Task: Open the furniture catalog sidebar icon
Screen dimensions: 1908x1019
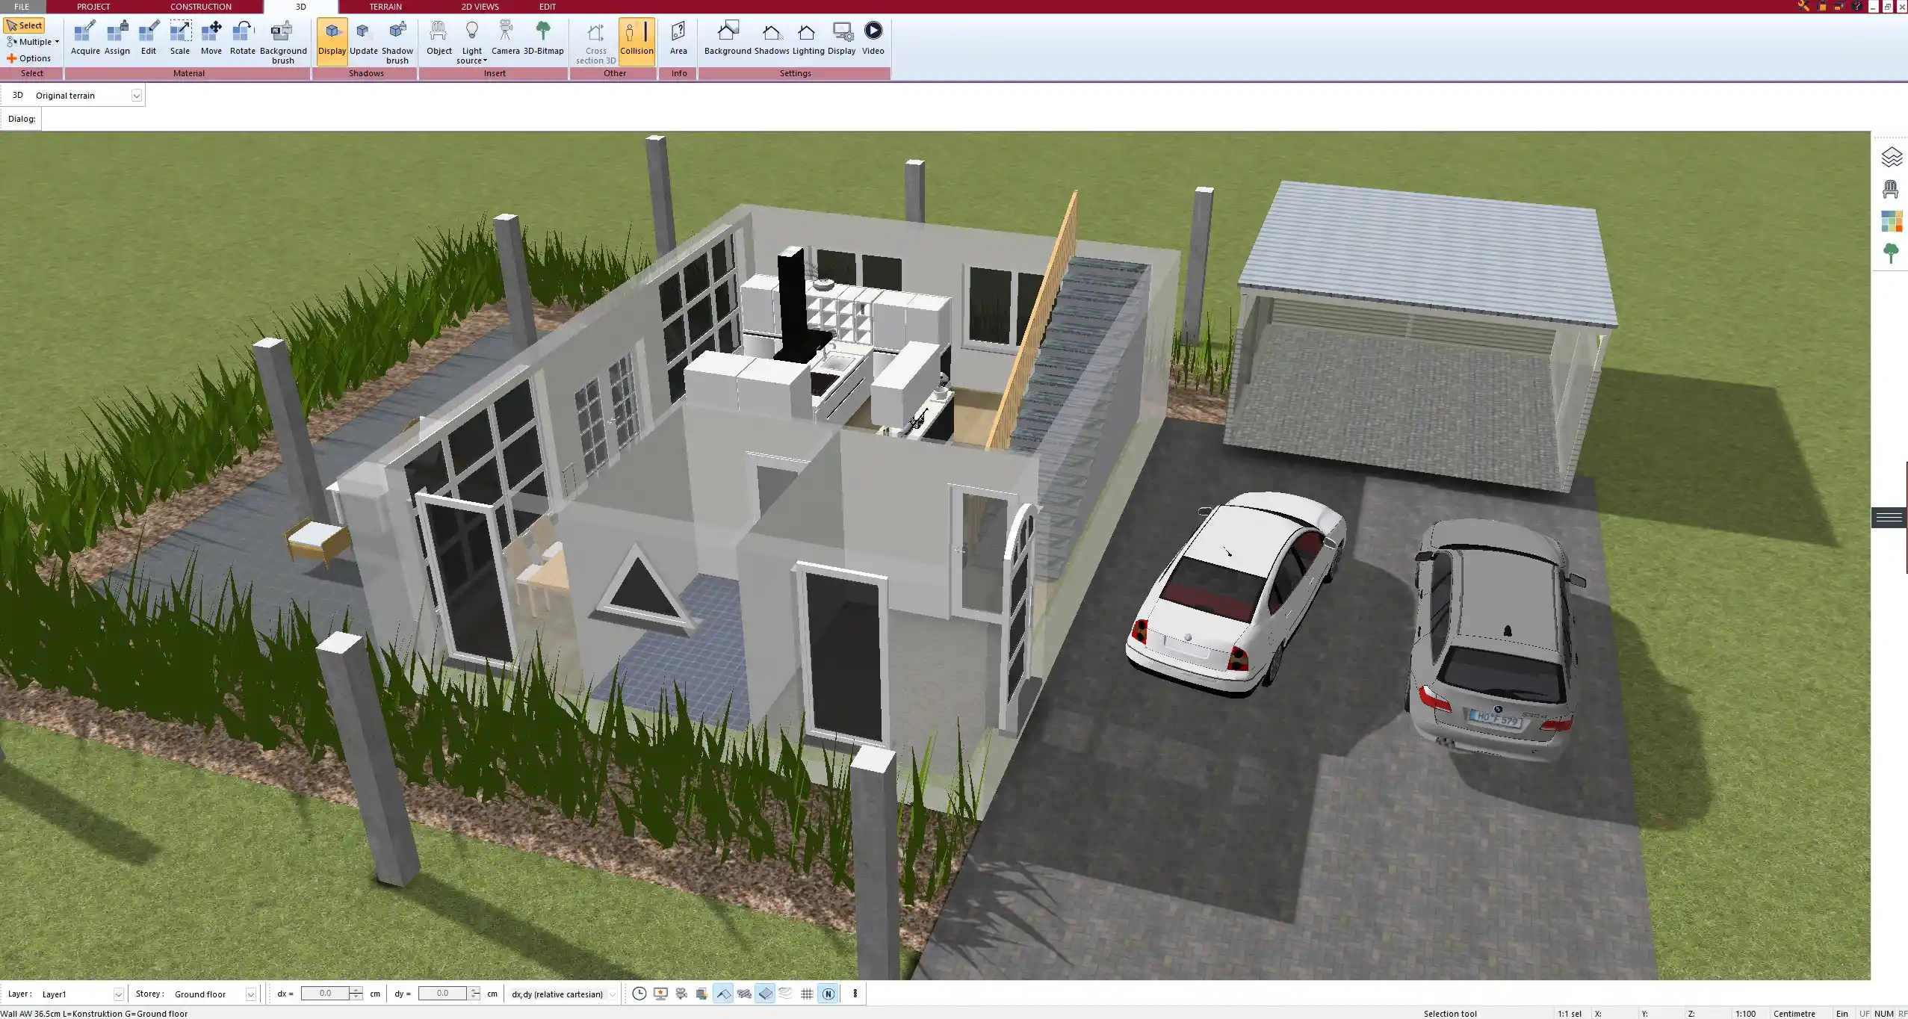Action: coord(1890,190)
